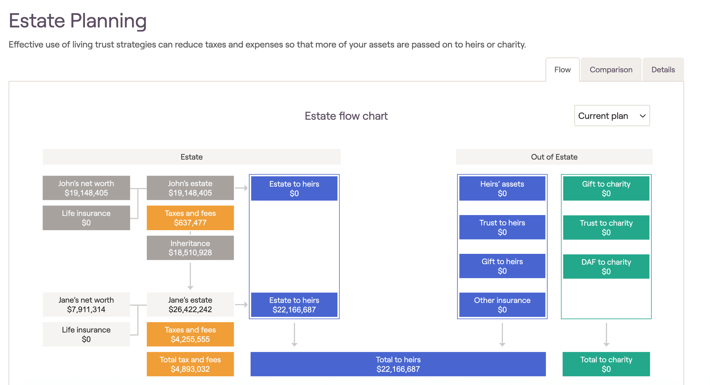Click the DAF to charity box

[606, 266]
